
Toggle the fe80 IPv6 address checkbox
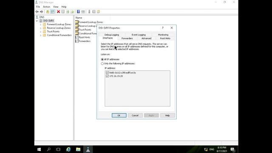coord(107,73)
